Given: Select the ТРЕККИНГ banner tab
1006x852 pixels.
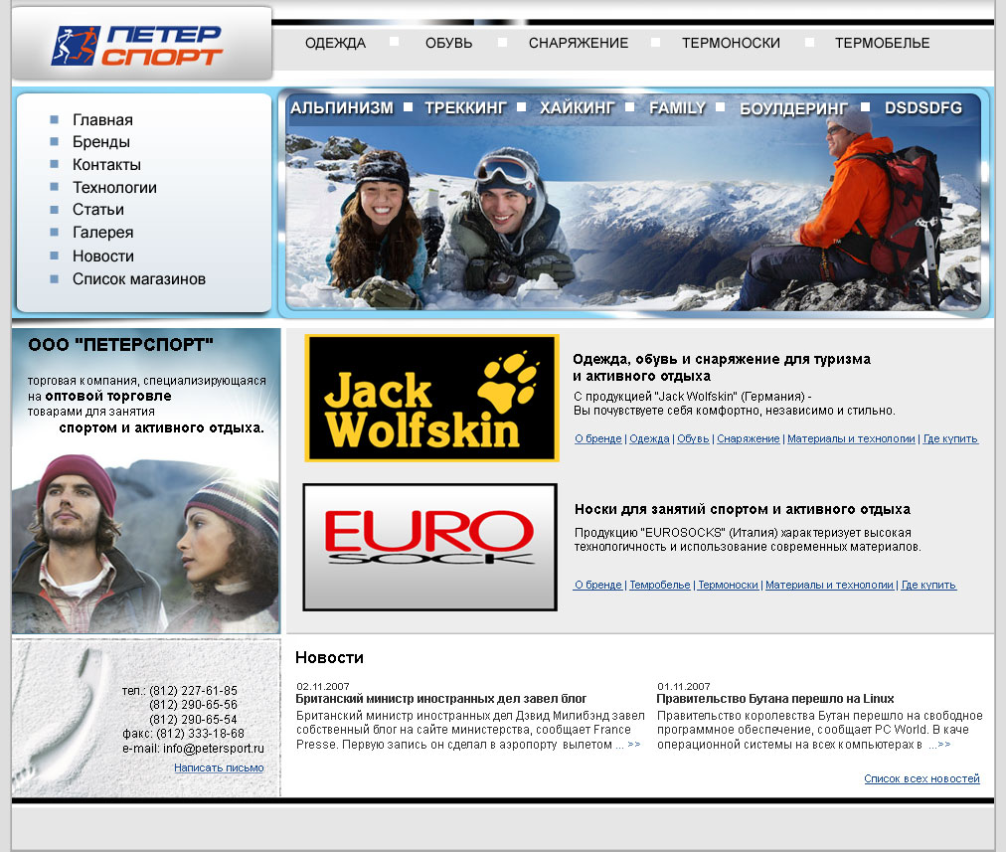Looking at the screenshot, I should coord(466,107).
